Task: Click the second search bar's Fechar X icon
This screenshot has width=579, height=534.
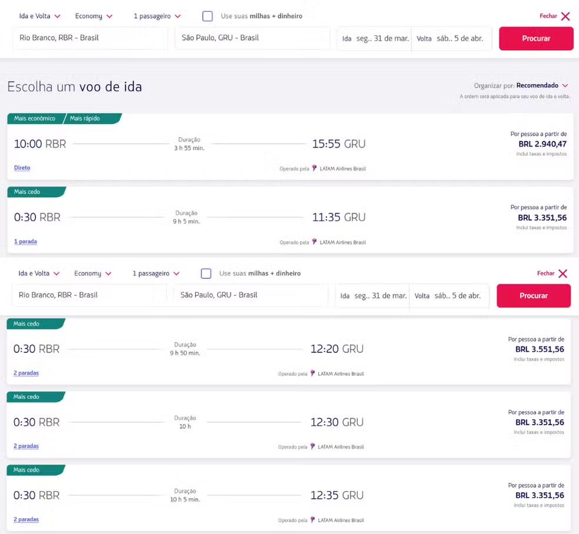Action: (563, 273)
